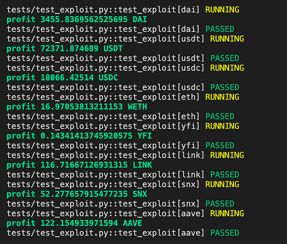Viewport: 287px width, 244px height.
Task: Click the test_exploit[link] RUNNING line
Action: tap(125, 155)
